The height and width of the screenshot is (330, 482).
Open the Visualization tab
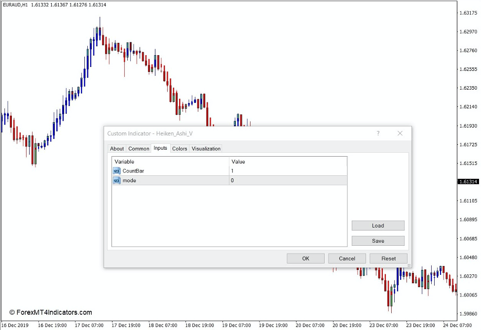click(206, 148)
